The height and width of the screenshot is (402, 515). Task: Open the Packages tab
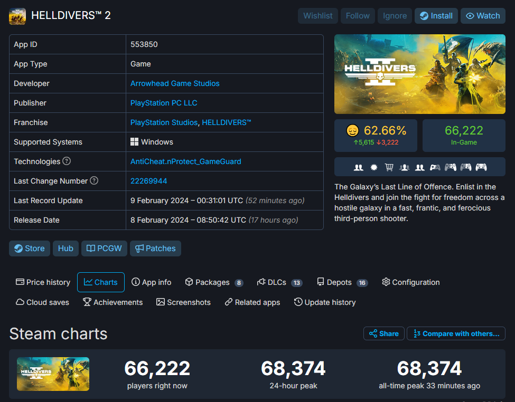[214, 282]
